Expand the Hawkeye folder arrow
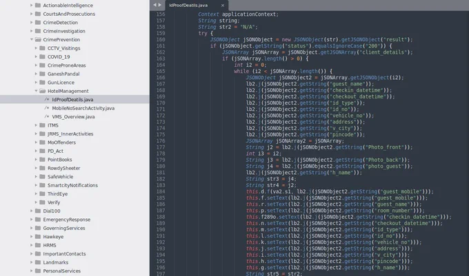The width and height of the screenshot is (469, 276). tap(32, 236)
